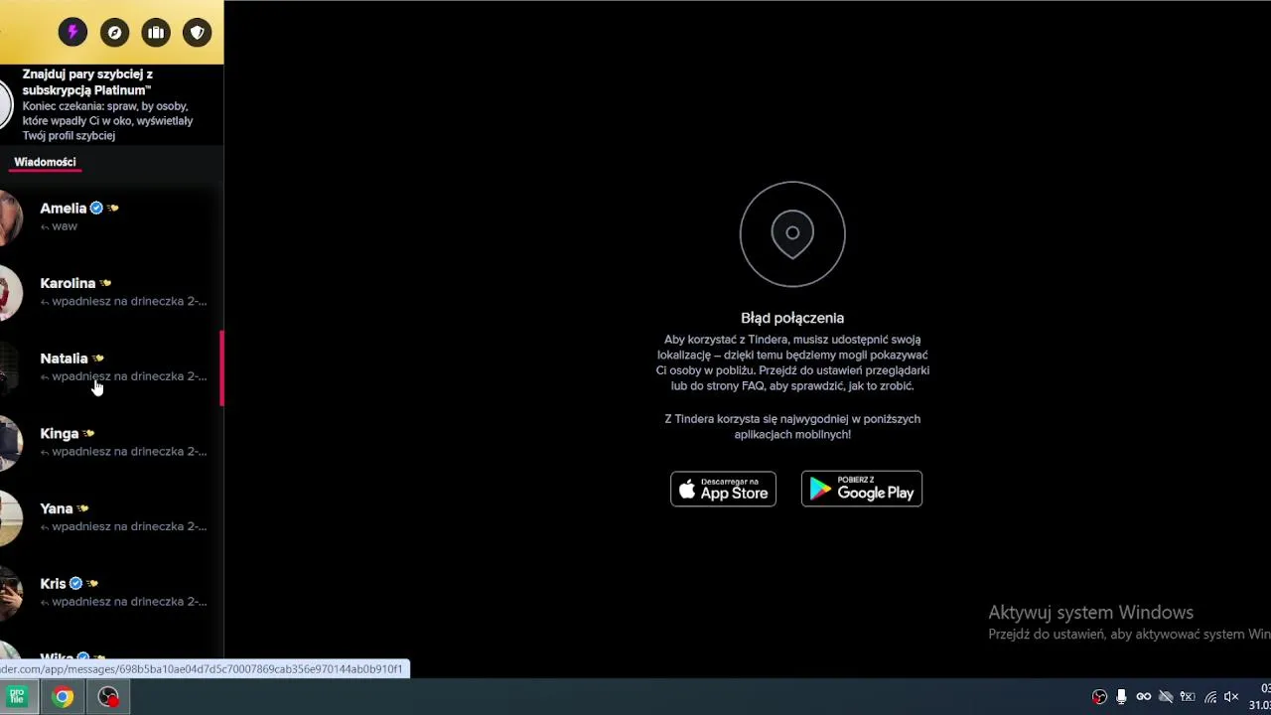1271x715 pixels.
Task: Open conversation with Karolina
Action: (111, 292)
